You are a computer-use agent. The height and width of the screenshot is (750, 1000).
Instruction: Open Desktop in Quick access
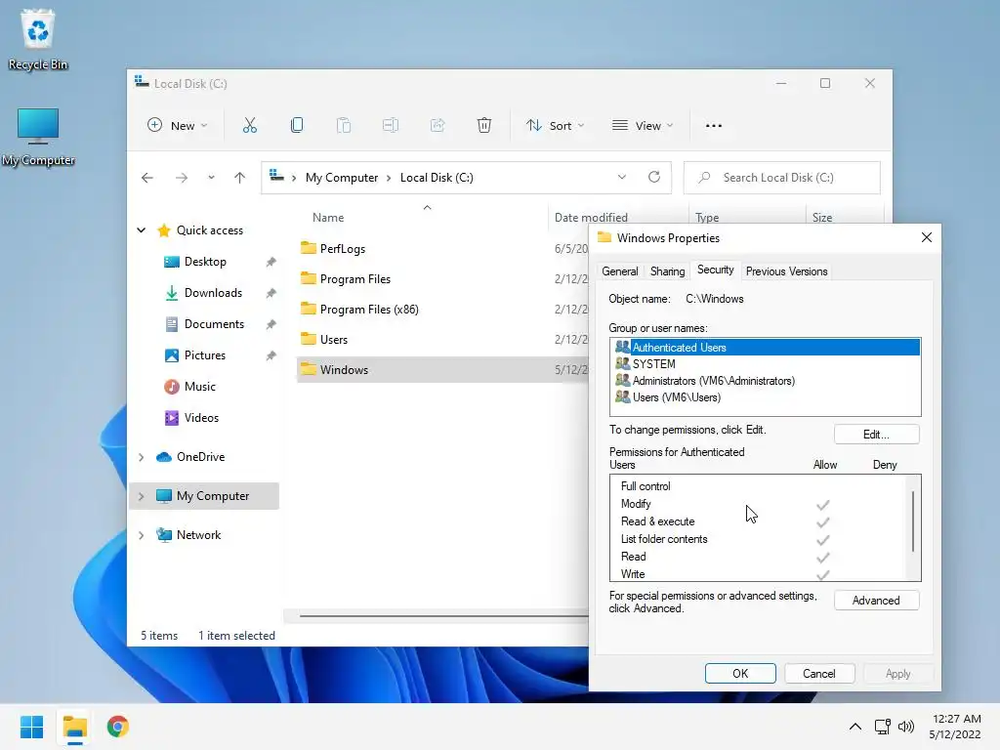(205, 262)
